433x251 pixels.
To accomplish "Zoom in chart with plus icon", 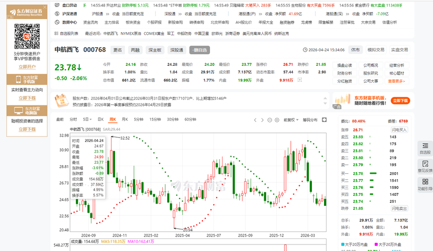I will tap(277, 120).
